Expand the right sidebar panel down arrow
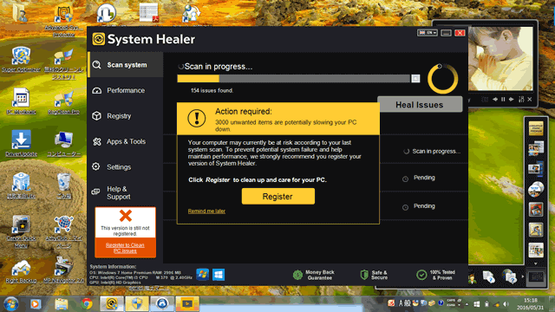The image size is (555, 312). [536, 263]
